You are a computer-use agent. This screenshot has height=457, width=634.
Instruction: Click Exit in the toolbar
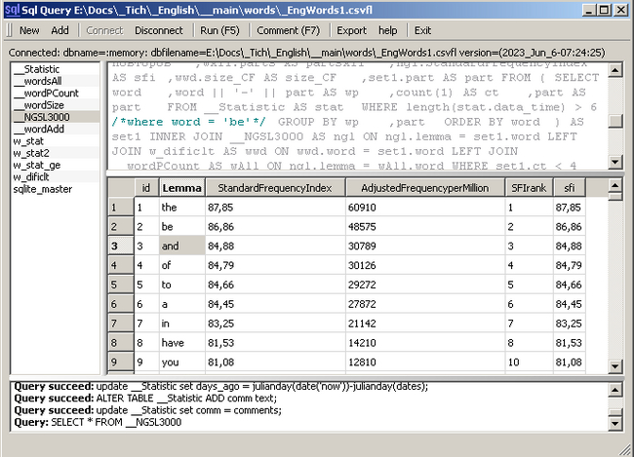tap(422, 30)
